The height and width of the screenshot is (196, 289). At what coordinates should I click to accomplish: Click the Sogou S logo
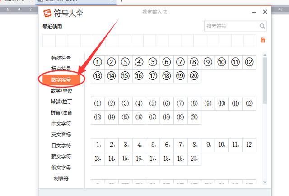[x=47, y=13]
